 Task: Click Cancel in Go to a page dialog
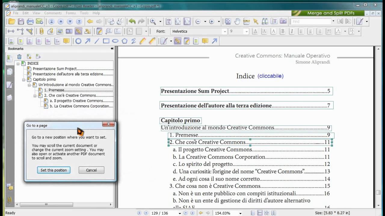coord(91,170)
